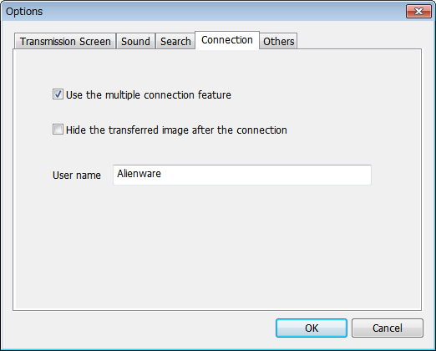
Task: Click the Connection tab
Action: point(227,40)
